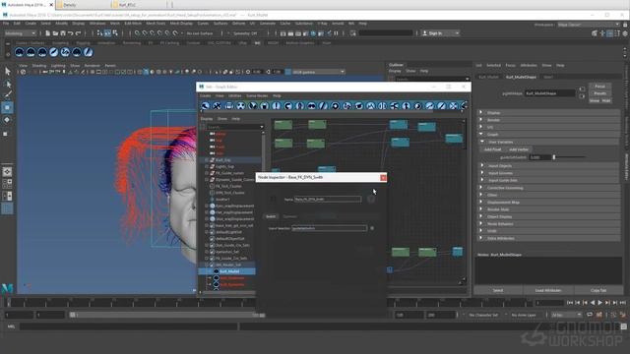Play animation forwards
Image resolution: width=630 pixels, height=354 pixels.
point(599,303)
